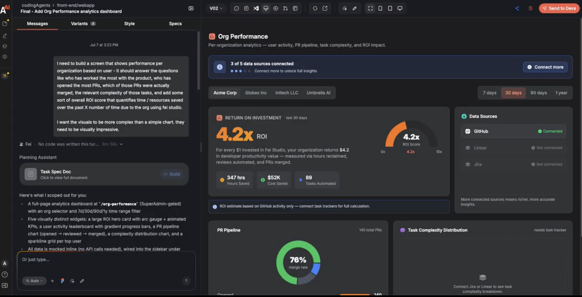Click the plus add attachment icon in chat input
The image size is (582, 297).
(52, 281)
